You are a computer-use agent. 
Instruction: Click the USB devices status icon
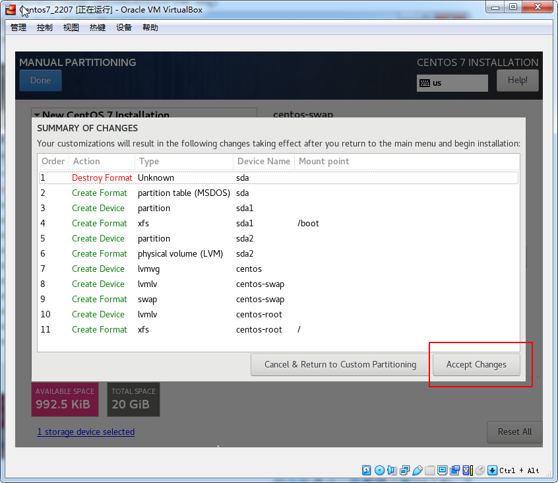point(418,470)
